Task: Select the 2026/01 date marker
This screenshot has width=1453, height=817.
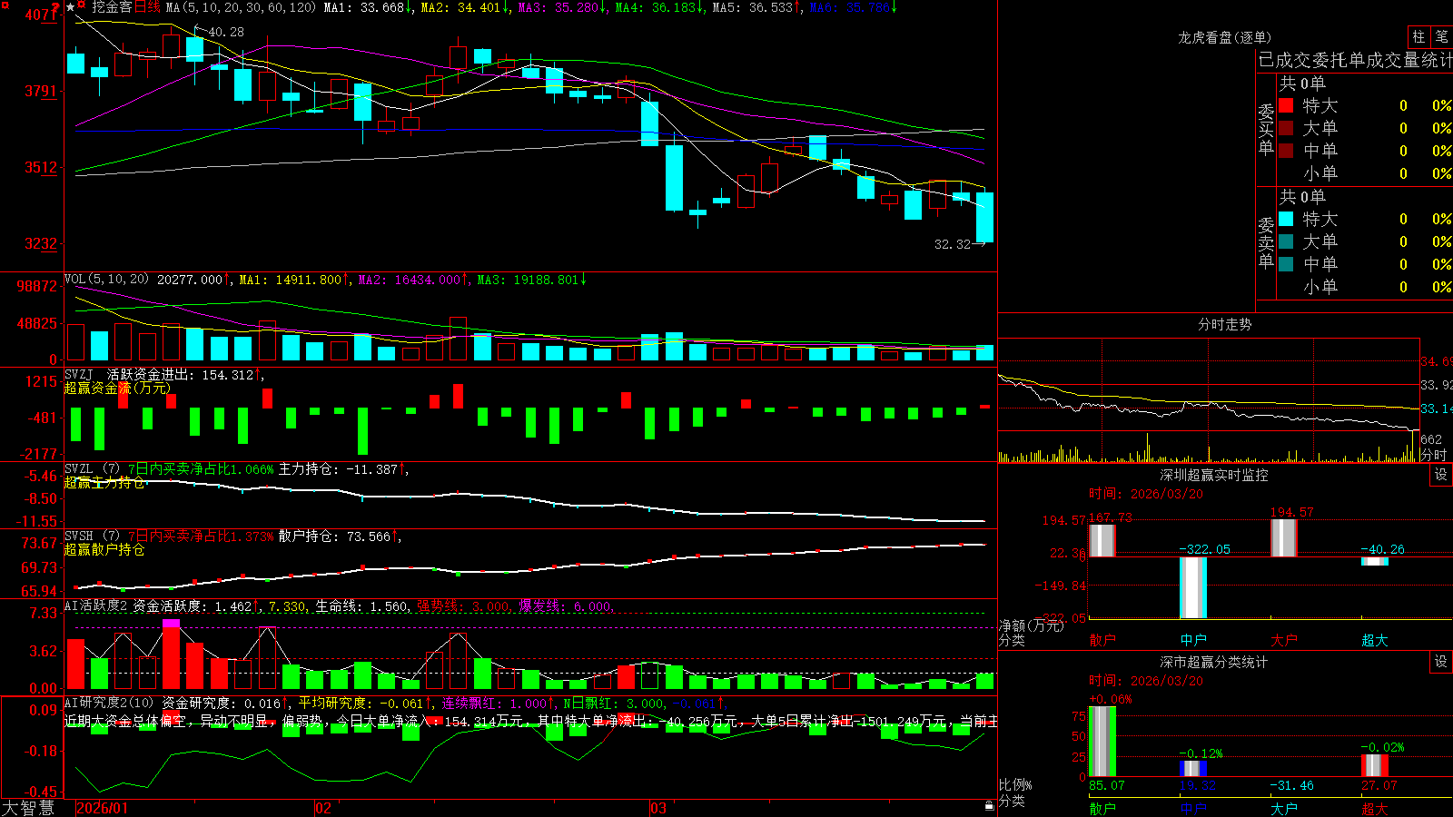Action: click(103, 808)
